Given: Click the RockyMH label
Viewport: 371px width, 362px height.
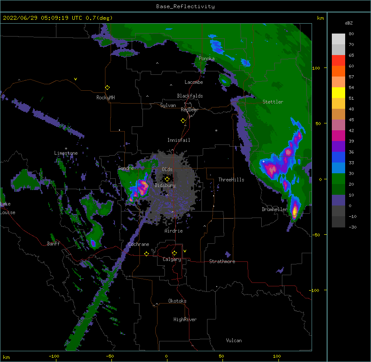Looking at the screenshot, I should [x=105, y=98].
